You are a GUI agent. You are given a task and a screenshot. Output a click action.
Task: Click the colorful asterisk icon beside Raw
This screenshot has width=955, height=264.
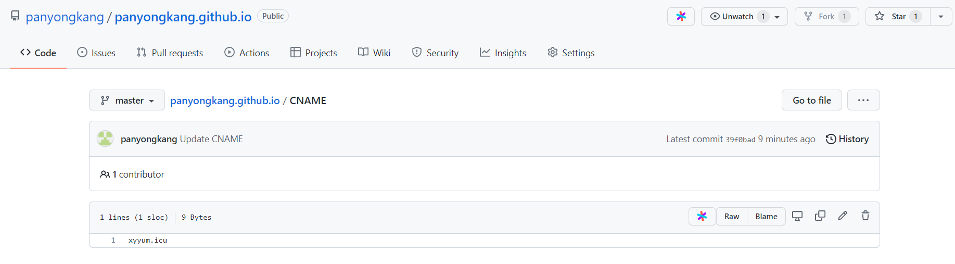click(x=702, y=217)
